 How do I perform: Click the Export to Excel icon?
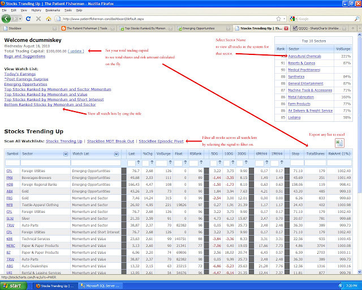click(x=339, y=143)
